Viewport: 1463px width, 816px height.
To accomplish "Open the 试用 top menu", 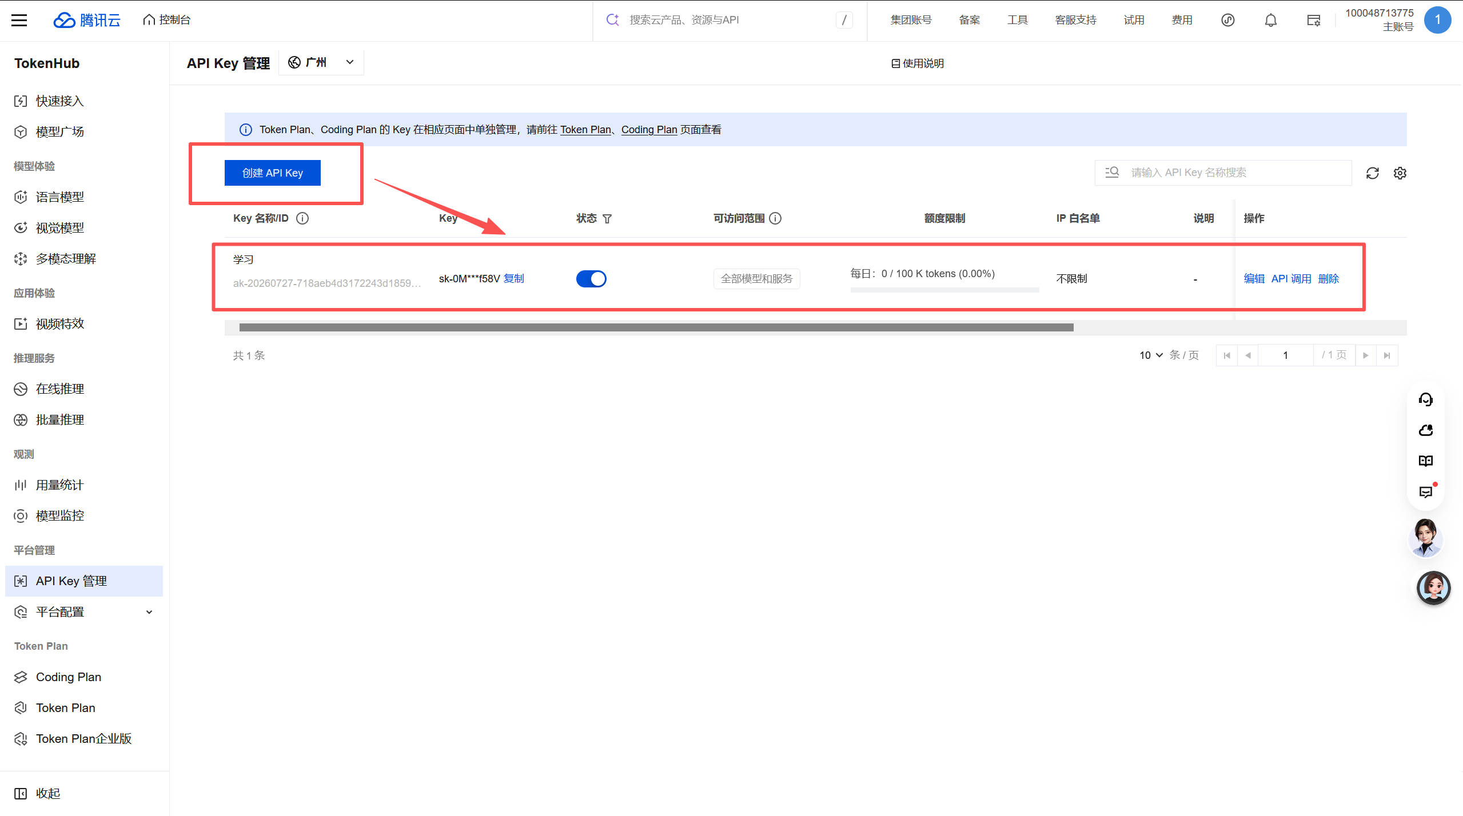I will (1134, 20).
